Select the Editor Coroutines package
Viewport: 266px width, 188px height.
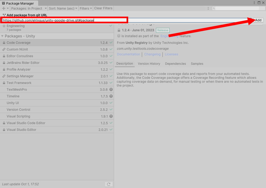tap(57, 56)
